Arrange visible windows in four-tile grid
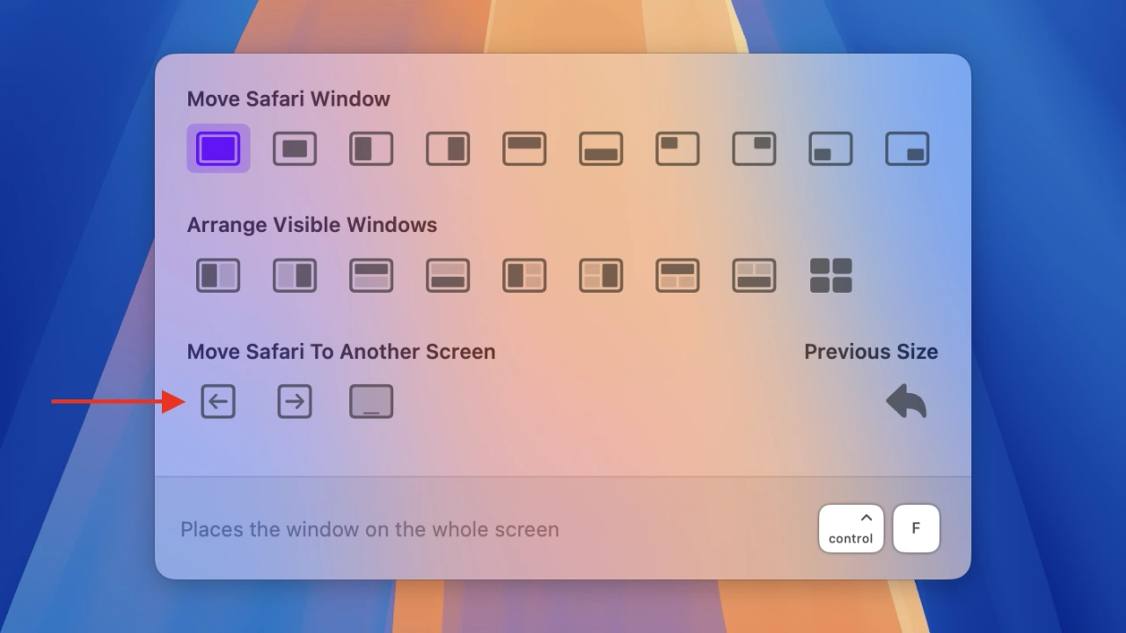Image resolution: width=1126 pixels, height=633 pixels. coord(830,275)
